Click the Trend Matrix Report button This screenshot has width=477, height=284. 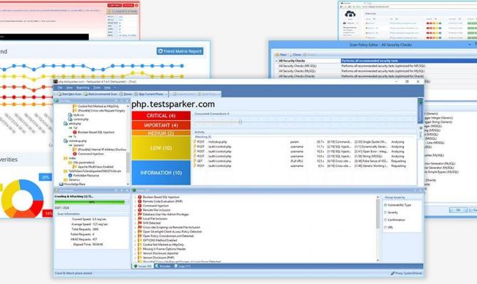[180, 51]
